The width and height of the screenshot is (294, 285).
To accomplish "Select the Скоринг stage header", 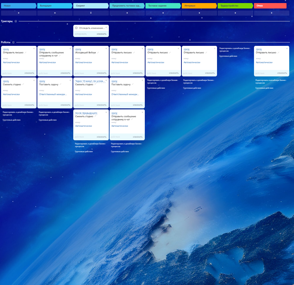I will coord(90,6).
